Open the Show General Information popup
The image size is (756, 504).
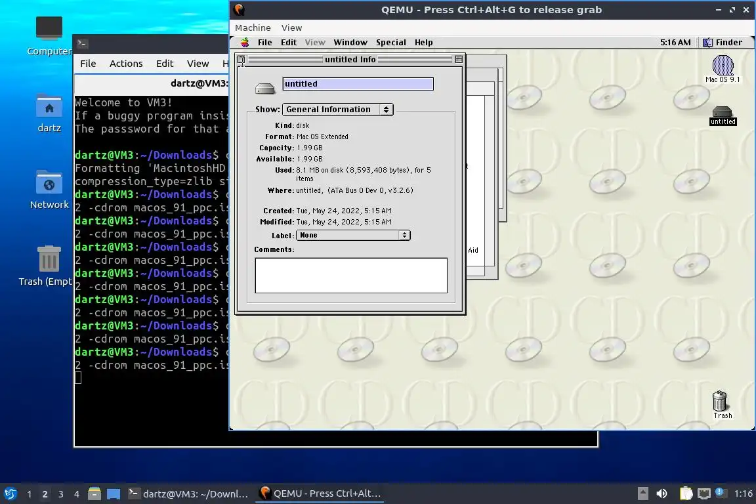click(x=337, y=110)
